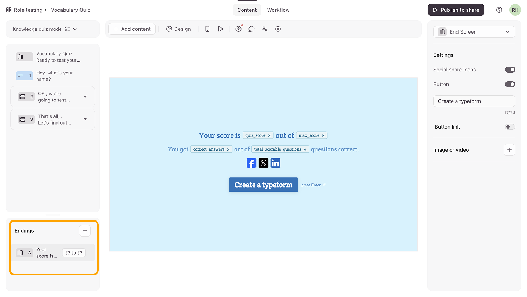This screenshot has height=297, width=527.
Task: Select OK, we're going to test item
Action: (53, 97)
